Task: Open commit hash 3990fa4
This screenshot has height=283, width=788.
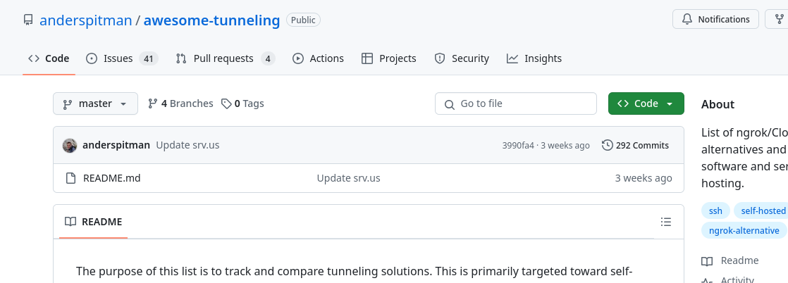Action: point(517,146)
